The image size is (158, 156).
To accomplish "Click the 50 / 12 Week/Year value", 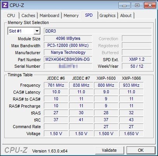I will (137, 66).
